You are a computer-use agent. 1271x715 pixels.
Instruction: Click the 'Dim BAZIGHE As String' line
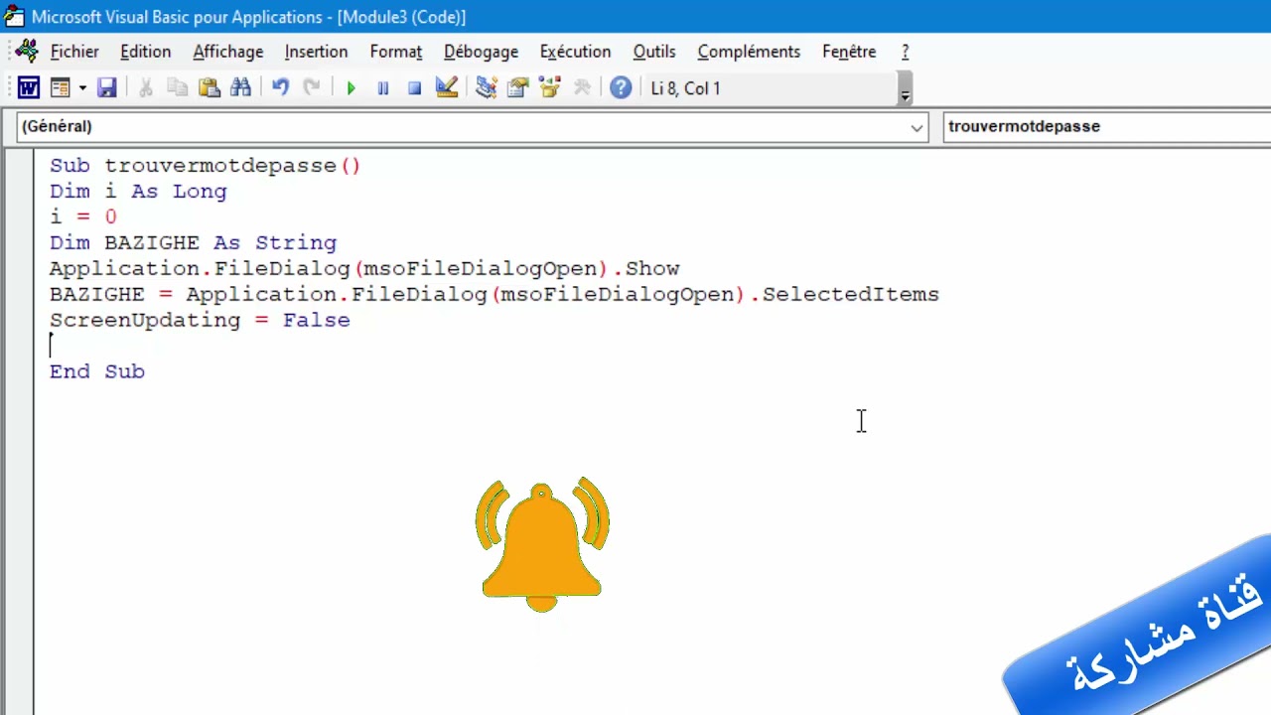[194, 242]
